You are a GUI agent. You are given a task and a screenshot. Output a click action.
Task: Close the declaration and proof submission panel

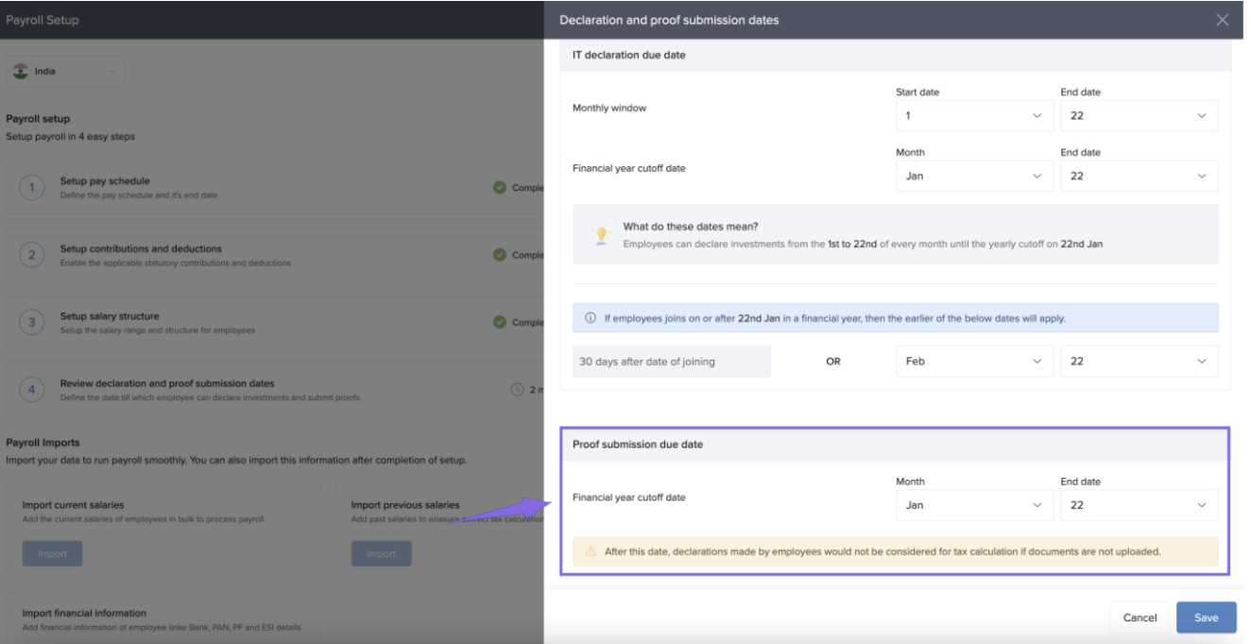(x=1222, y=20)
